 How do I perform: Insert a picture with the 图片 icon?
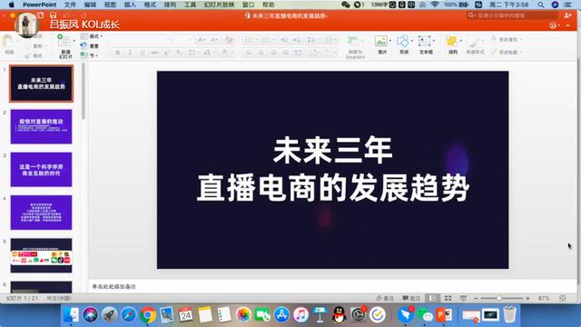coord(381,45)
